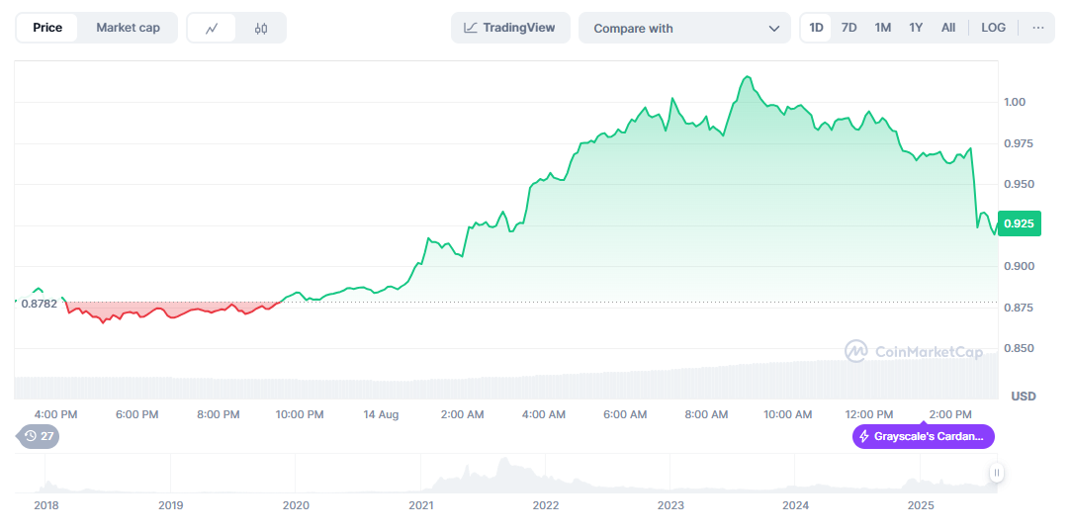The width and height of the screenshot is (1071, 532).
Task: Click the range slider pause handle
Action: coord(997,473)
